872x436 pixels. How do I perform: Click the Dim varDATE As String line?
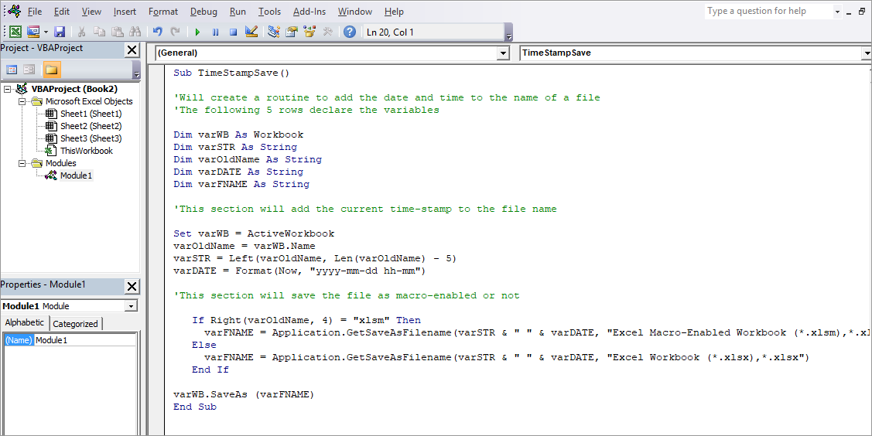point(238,172)
